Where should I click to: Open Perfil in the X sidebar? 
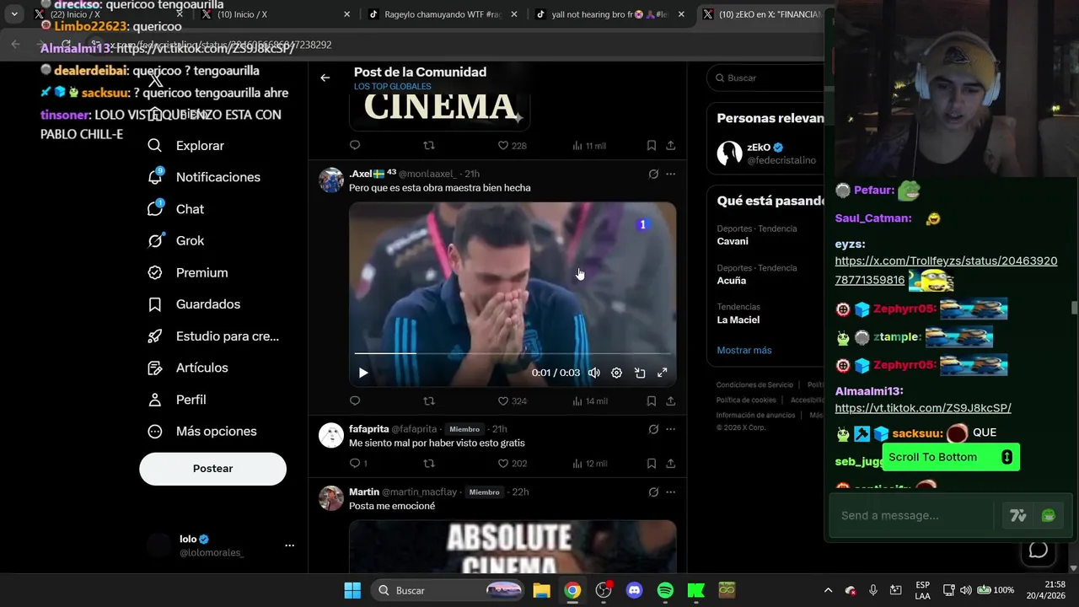click(x=176, y=400)
